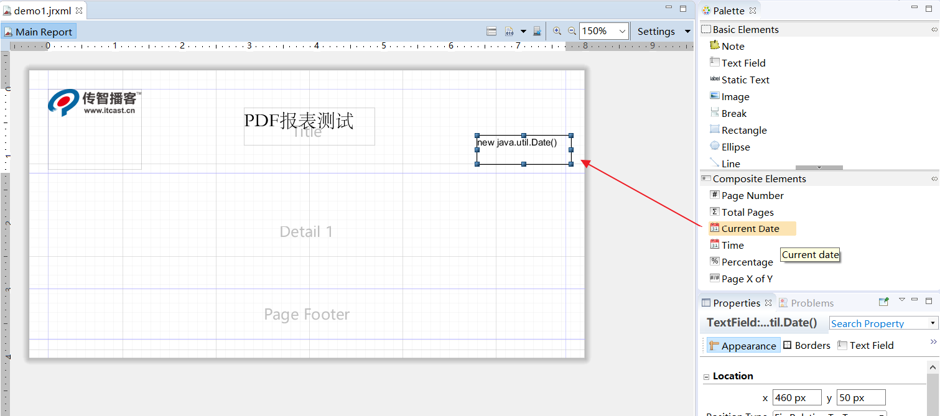Click the zoom out magnifier icon
940x416 pixels.
pos(571,31)
